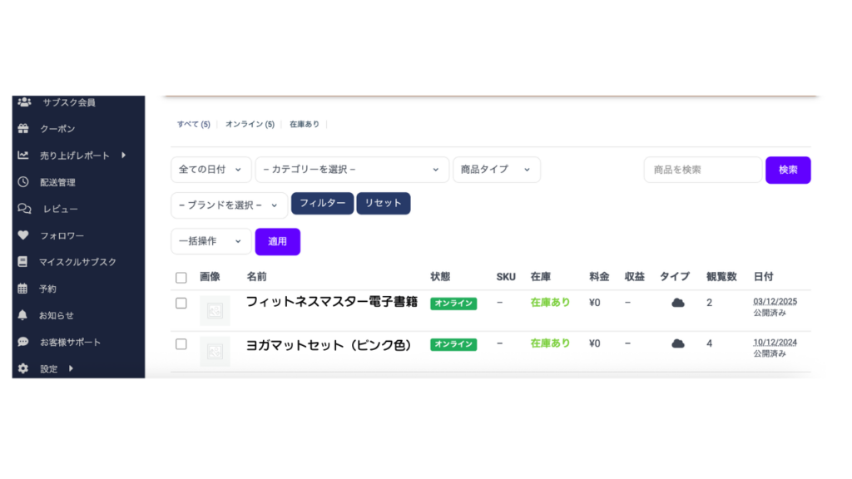Click the フィルター button
The image size is (852, 479).
[x=322, y=203]
